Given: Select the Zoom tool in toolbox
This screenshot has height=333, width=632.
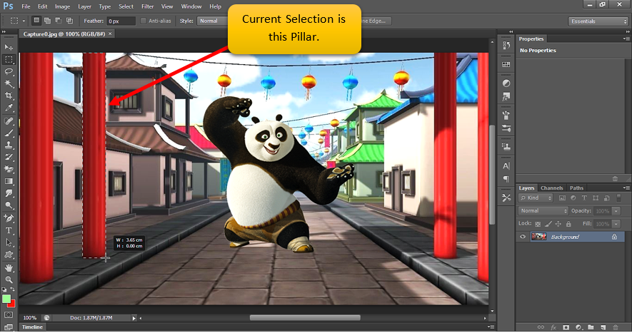Looking at the screenshot, I should (9, 280).
